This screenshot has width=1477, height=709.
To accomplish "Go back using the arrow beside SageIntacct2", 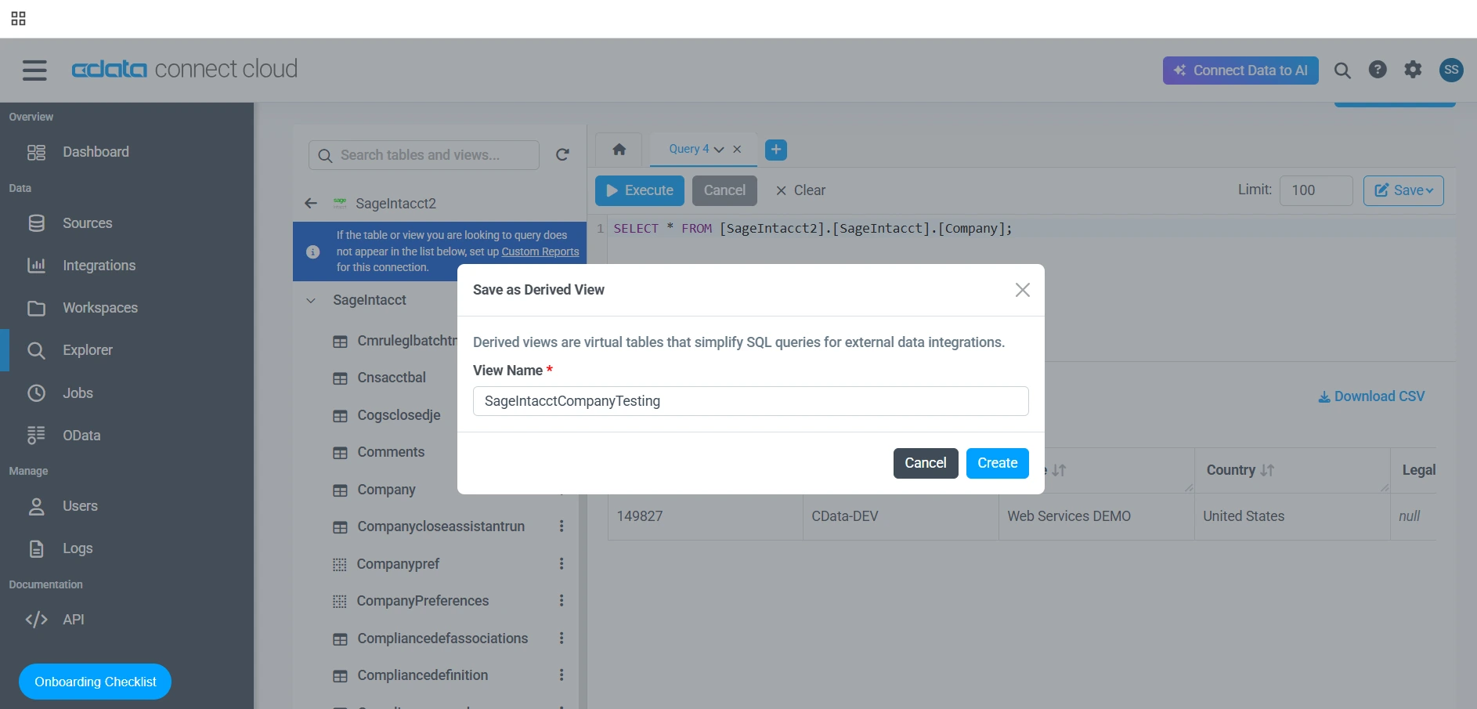I will click(x=311, y=204).
